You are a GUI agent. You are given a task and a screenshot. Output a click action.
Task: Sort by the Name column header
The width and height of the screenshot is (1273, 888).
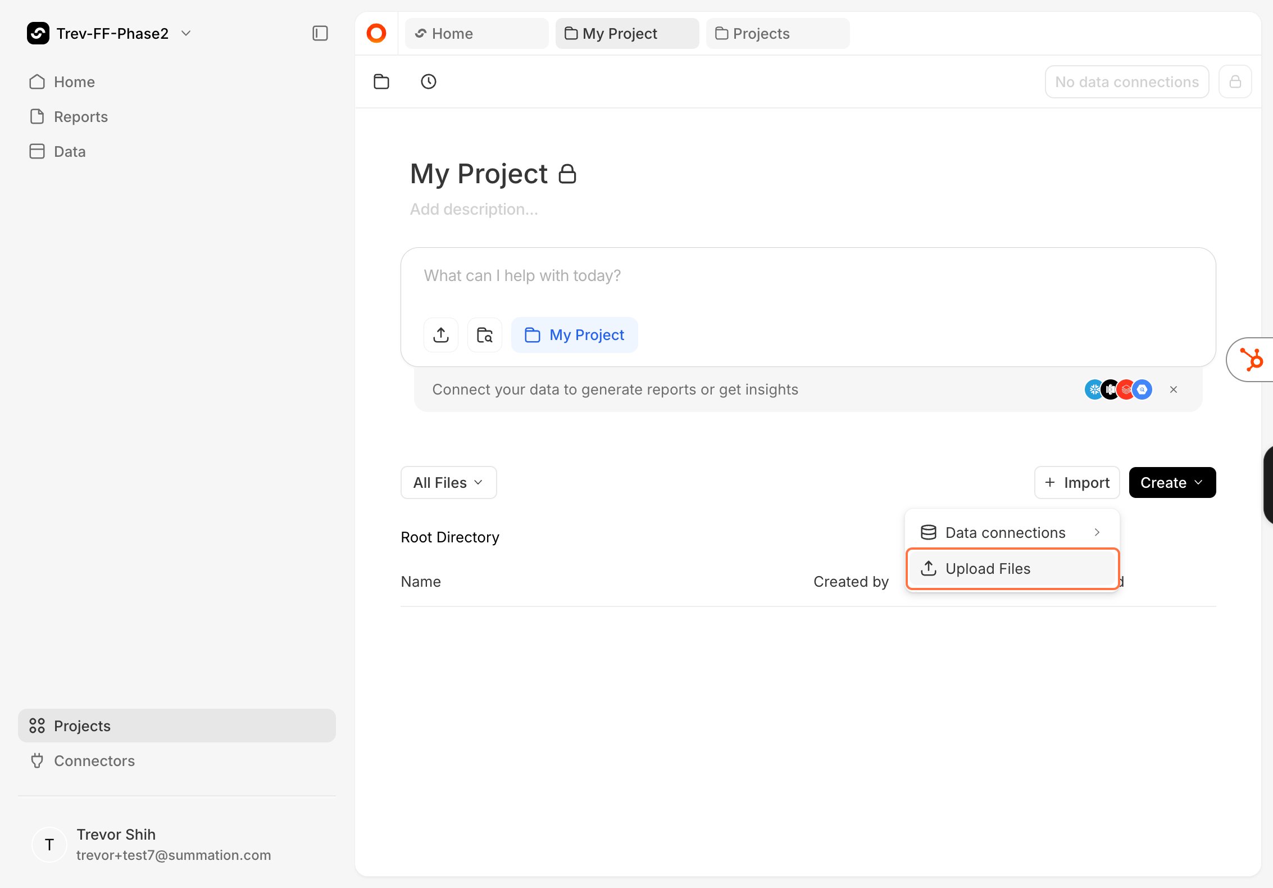(x=421, y=582)
